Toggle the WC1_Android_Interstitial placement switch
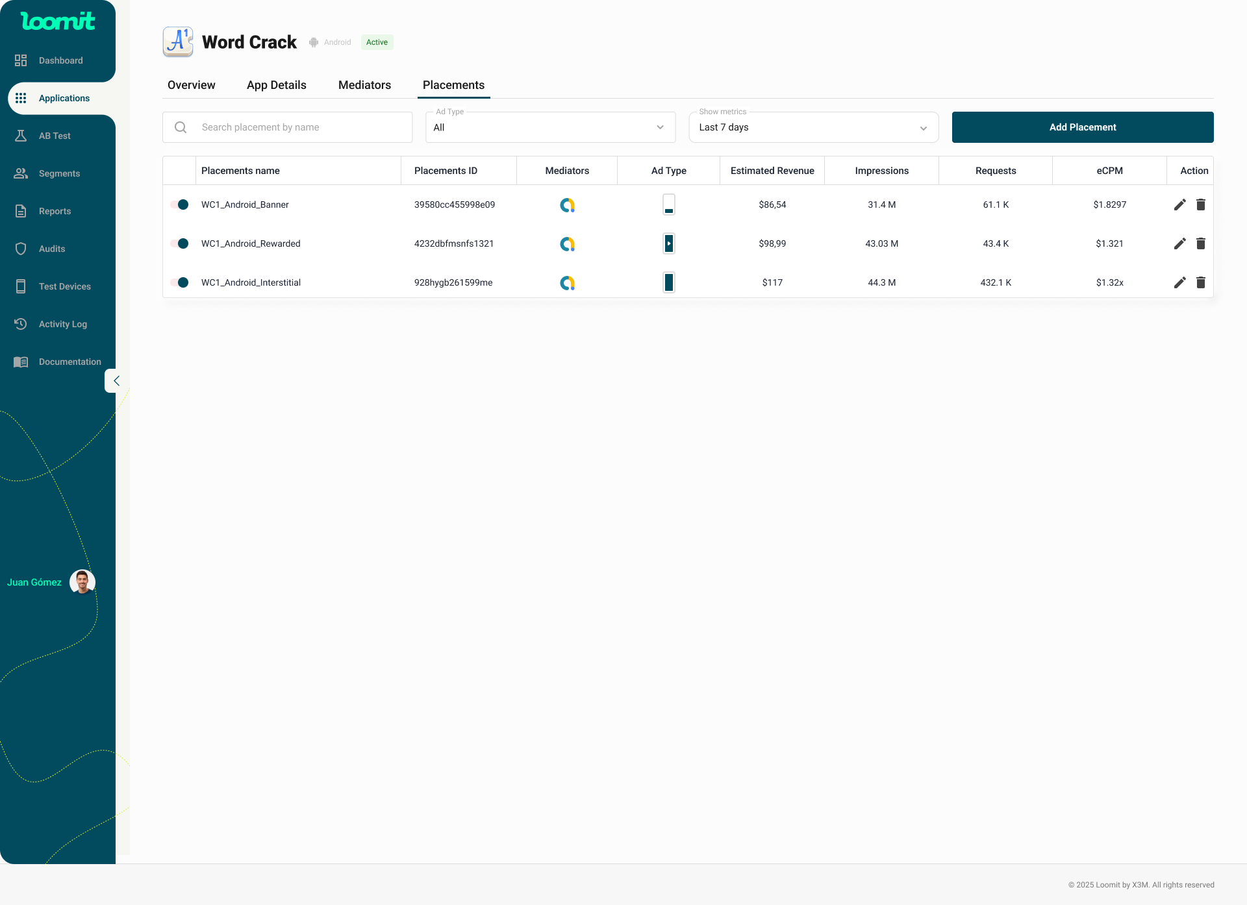The image size is (1247, 905). [x=180, y=282]
